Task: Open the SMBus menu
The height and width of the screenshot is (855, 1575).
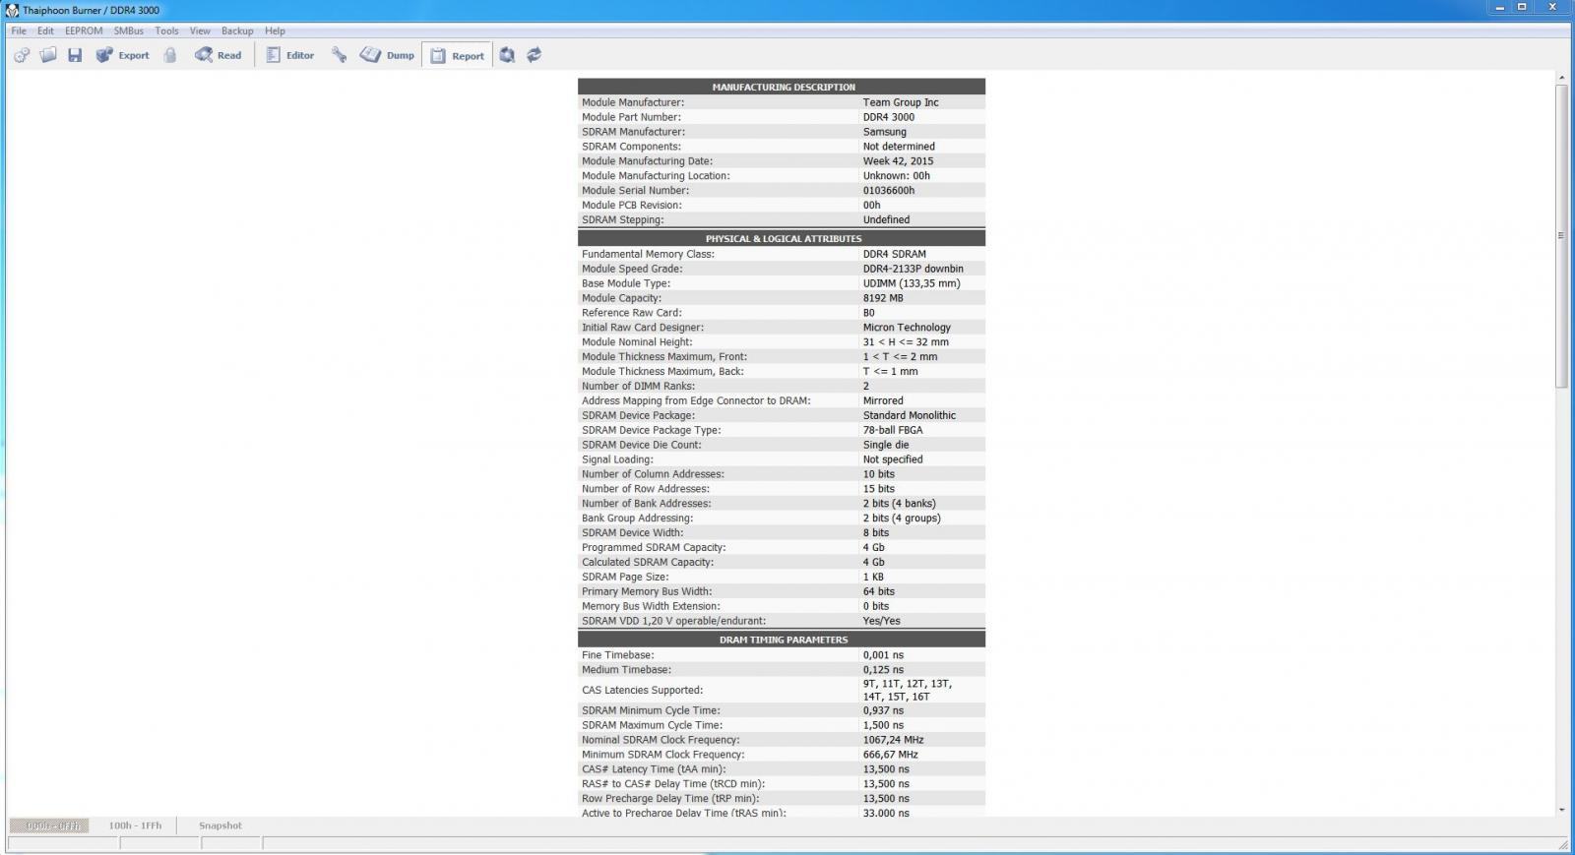Action: [x=128, y=31]
